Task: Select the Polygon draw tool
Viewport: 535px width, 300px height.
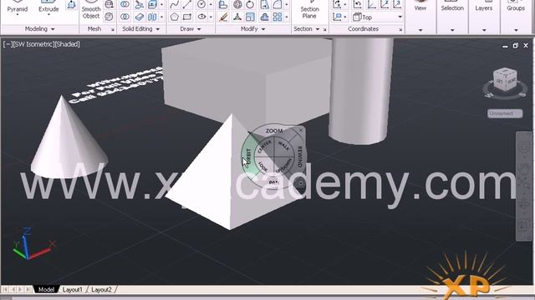Action: pyautogui.click(x=174, y=17)
